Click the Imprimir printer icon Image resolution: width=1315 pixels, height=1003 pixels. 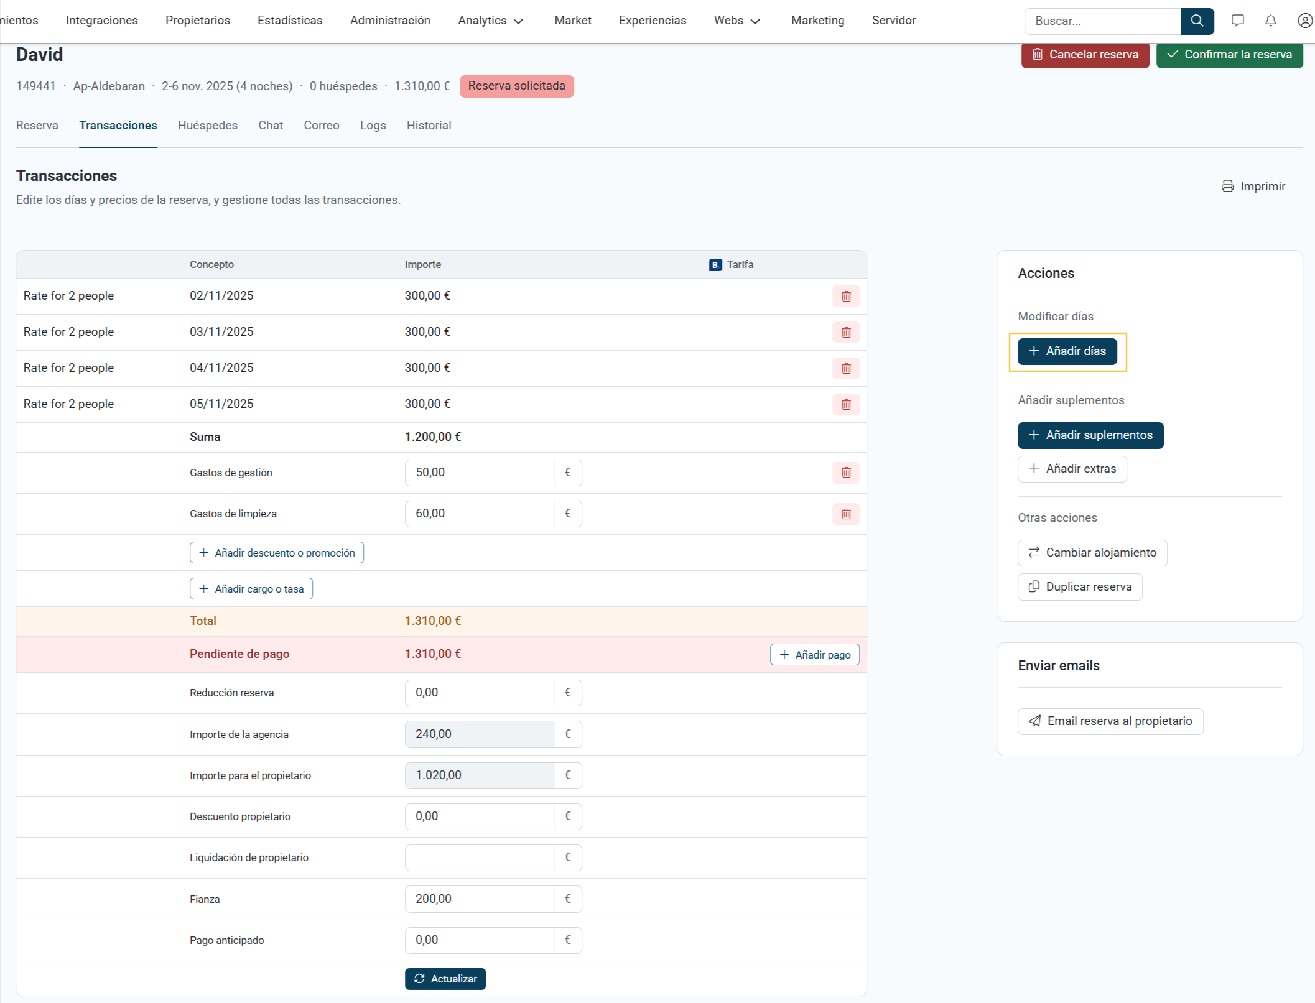pyautogui.click(x=1227, y=186)
